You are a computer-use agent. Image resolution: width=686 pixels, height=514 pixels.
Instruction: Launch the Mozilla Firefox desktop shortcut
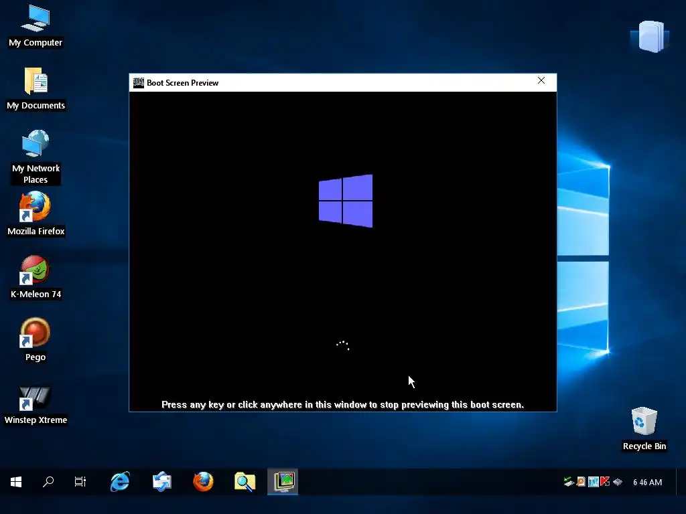[x=36, y=214]
